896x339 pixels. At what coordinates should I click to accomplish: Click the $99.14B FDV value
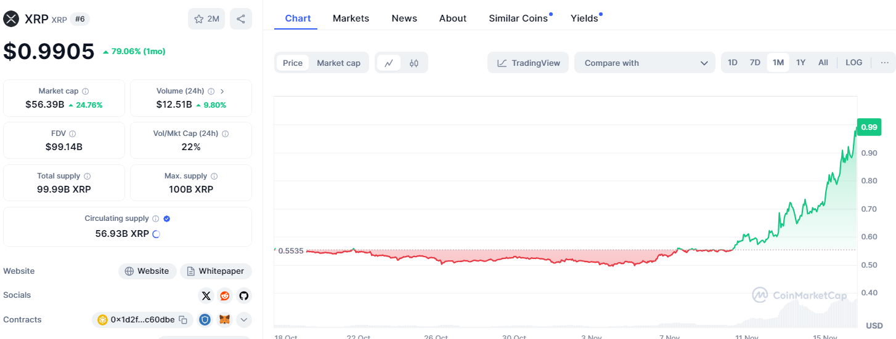pos(64,147)
